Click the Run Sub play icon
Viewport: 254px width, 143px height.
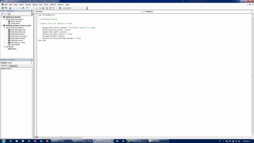(x=34, y=8)
